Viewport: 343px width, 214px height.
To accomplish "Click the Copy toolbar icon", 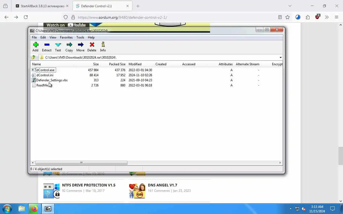I will click(69, 47).
